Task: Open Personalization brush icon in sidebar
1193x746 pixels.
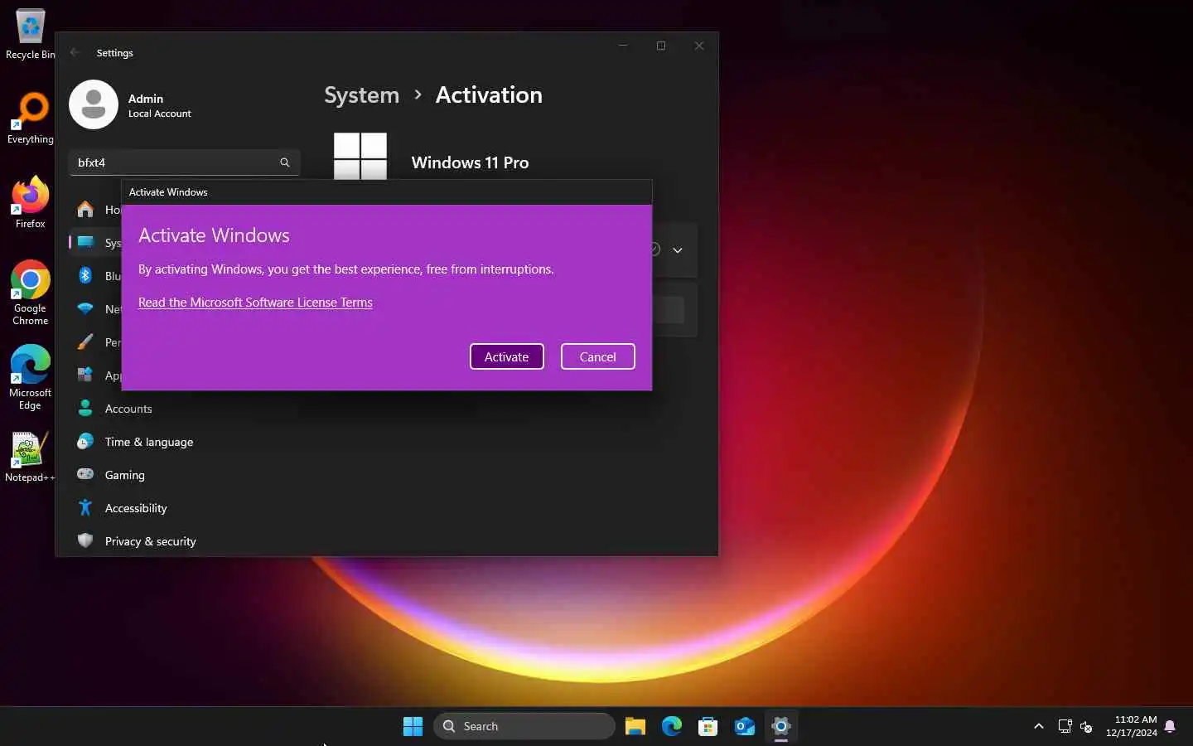Action: (x=85, y=342)
